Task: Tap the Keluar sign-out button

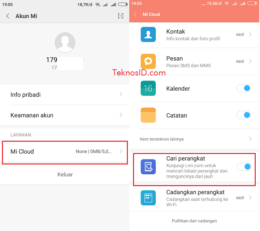Action: coord(65,174)
